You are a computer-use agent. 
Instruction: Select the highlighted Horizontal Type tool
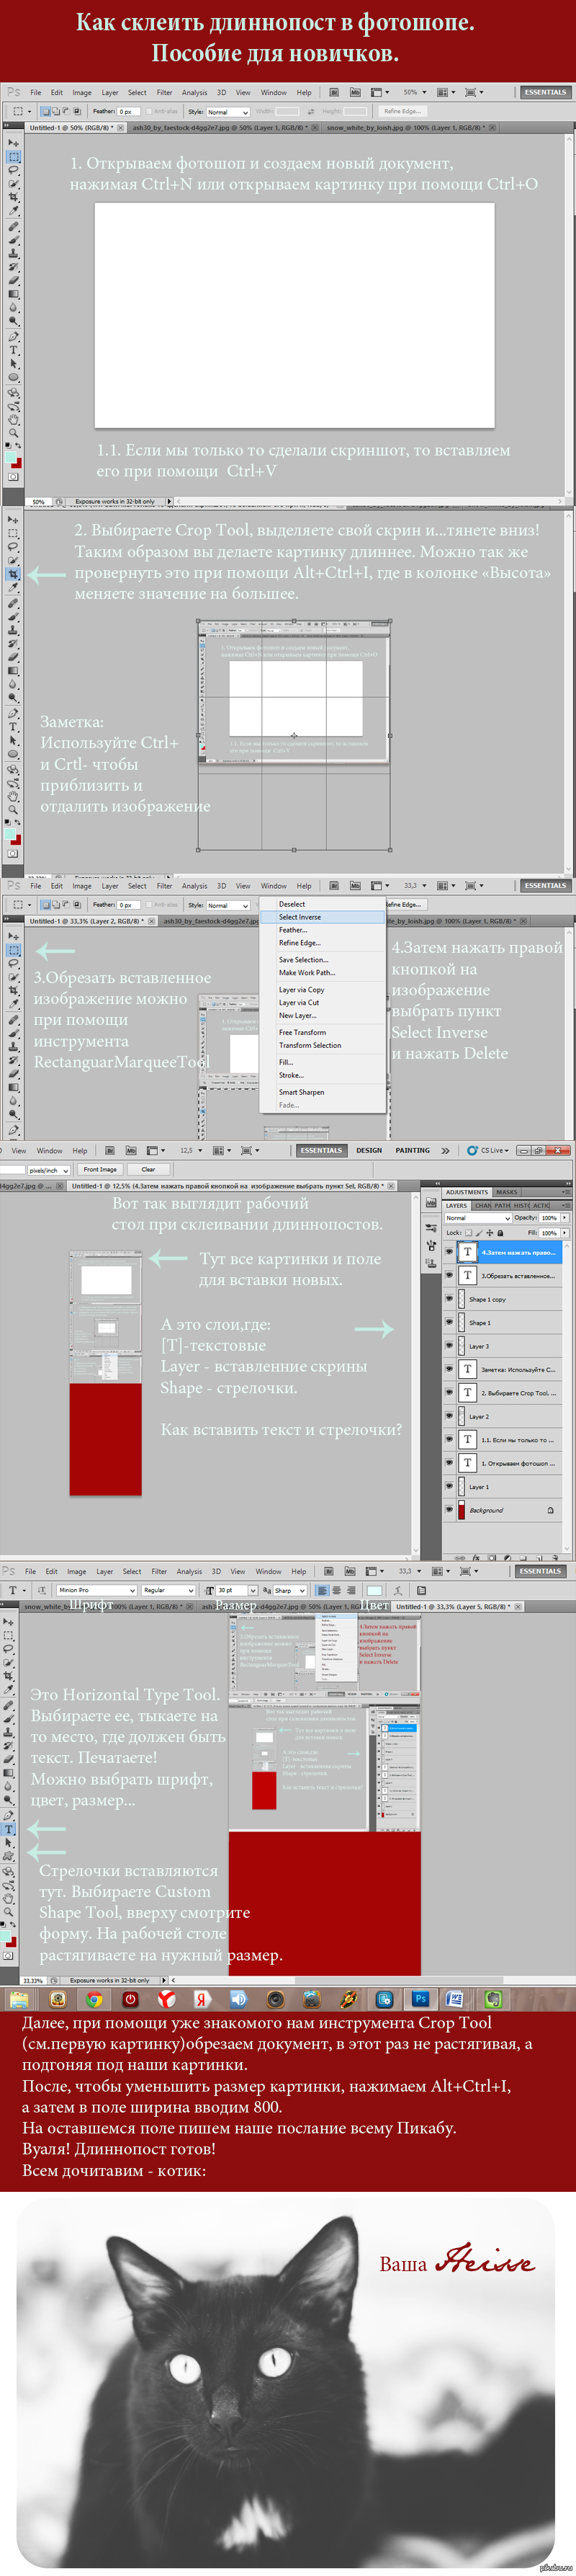(9, 1828)
